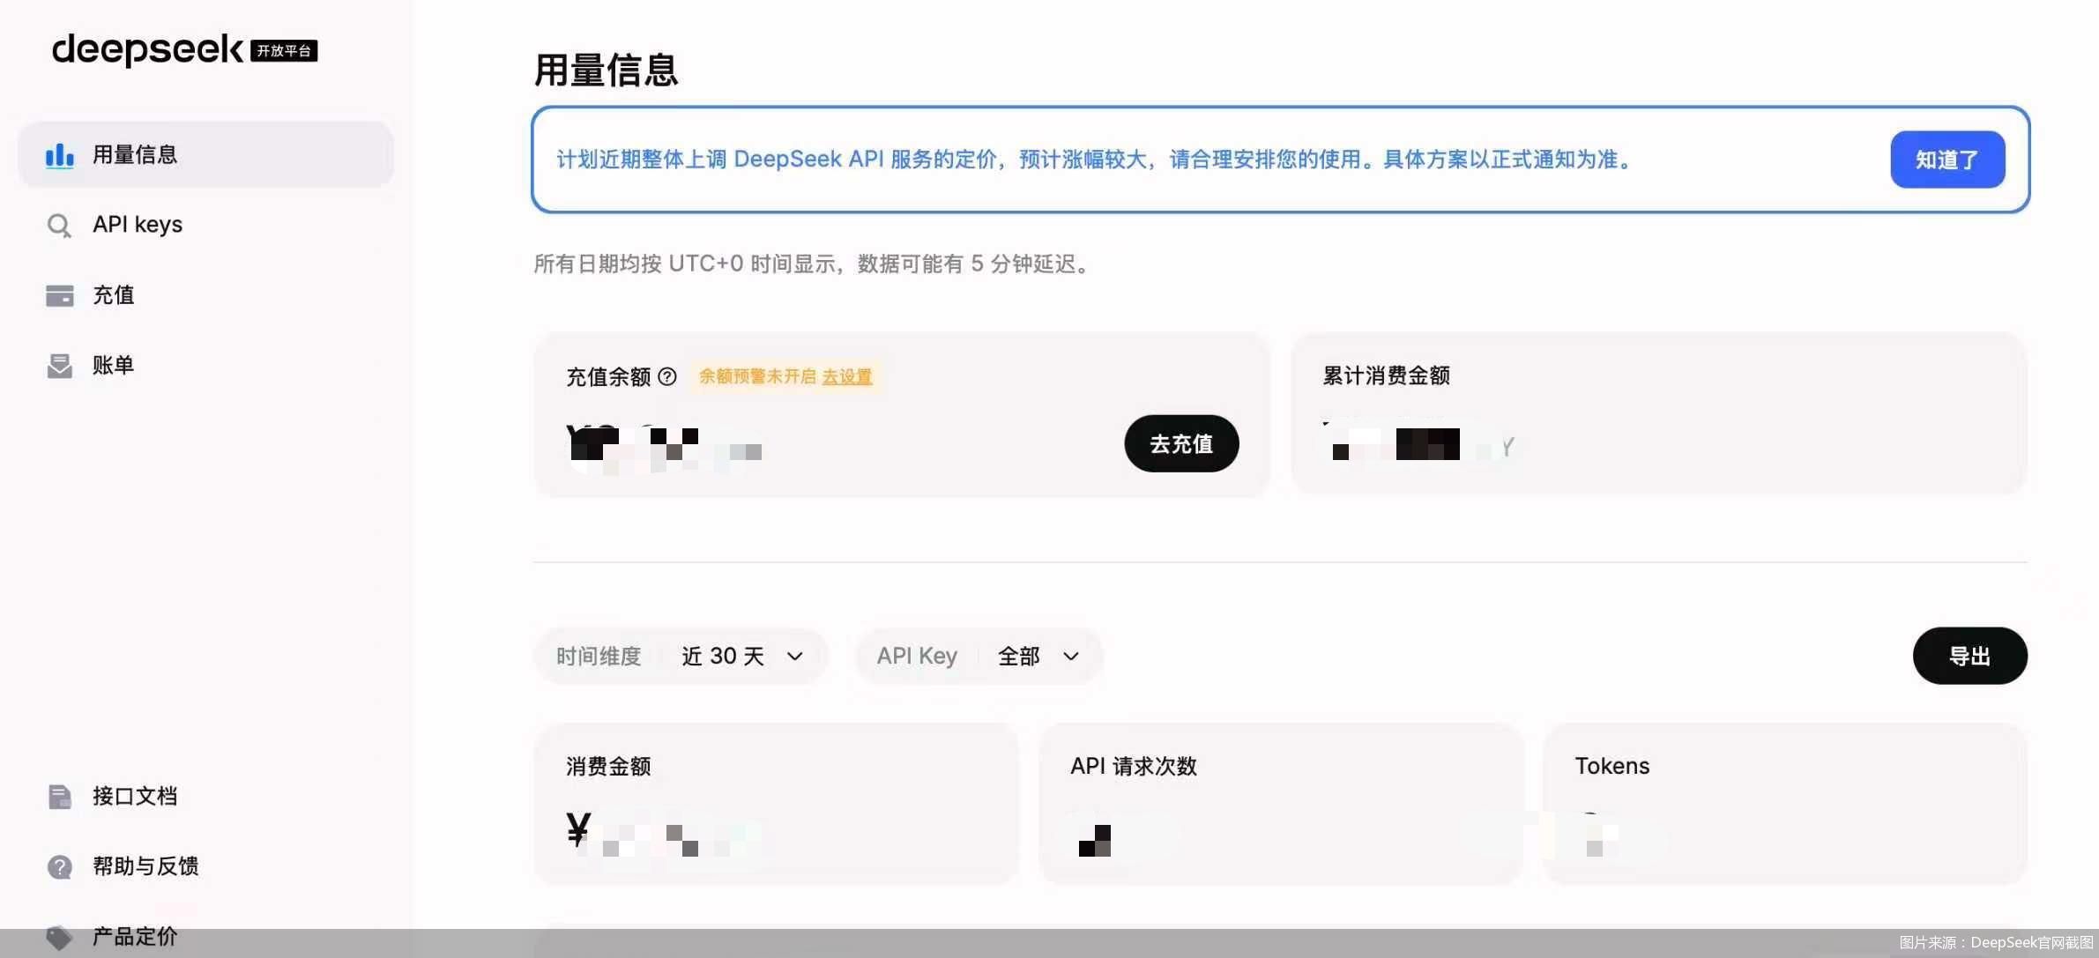Image resolution: width=2099 pixels, height=958 pixels.
Task: Click the chevron next to 近 30 天
Action: [x=794, y=657]
